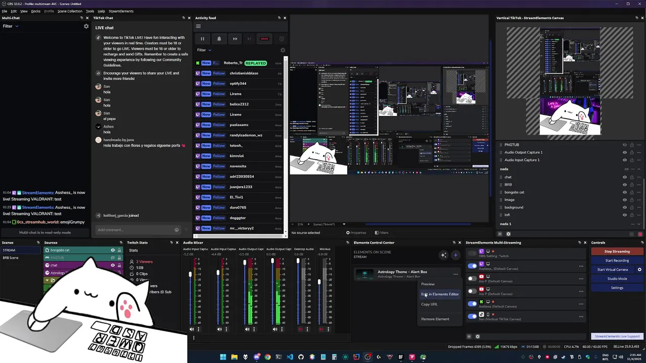The width and height of the screenshot is (646, 363).
Task: Enable Studio Mode
Action: point(617,279)
